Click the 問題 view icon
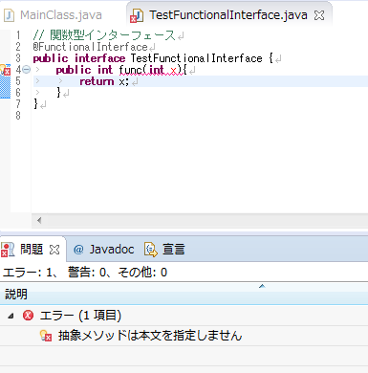Image resolution: width=368 pixels, height=373 pixels. [x=8, y=249]
